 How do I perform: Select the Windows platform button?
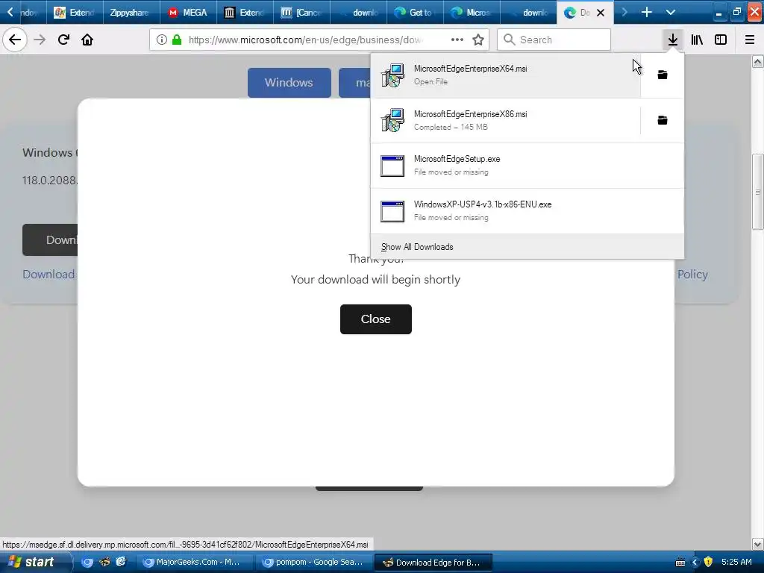coord(289,82)
